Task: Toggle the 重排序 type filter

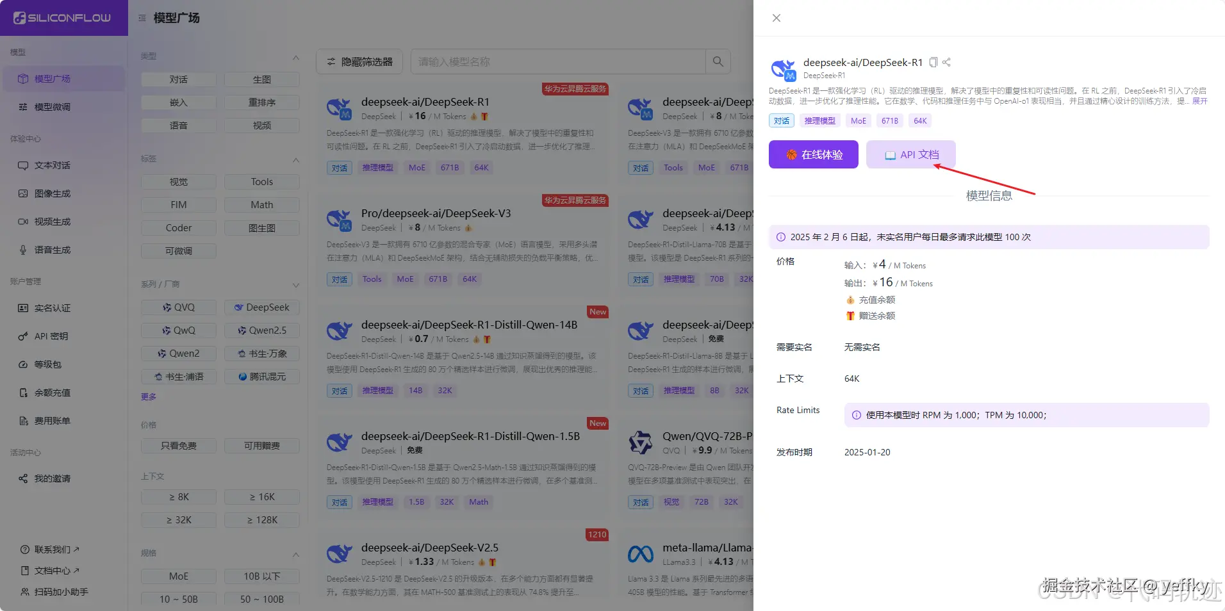Action: (x=262, y=102)
